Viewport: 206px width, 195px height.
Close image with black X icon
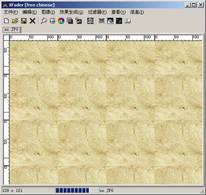(x=32, y=21)
